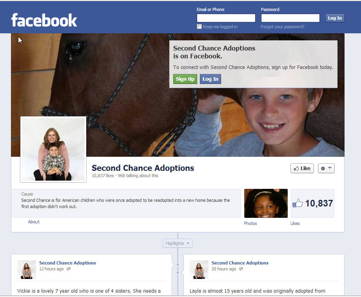Focus the Email or Phone field
Screen dimensions: 361x297
226,18
